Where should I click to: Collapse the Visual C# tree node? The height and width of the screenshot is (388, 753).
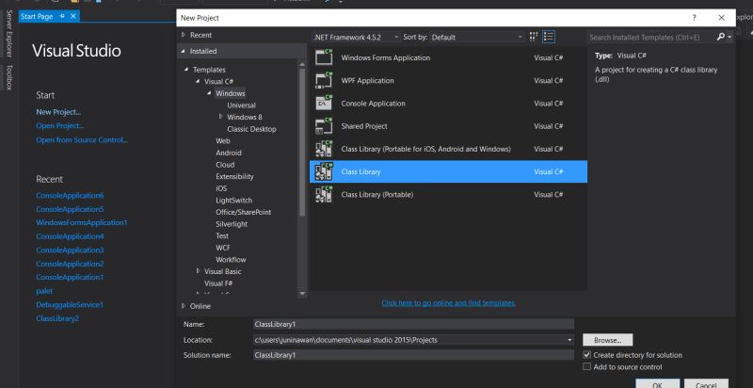click(x=198, y=82)
